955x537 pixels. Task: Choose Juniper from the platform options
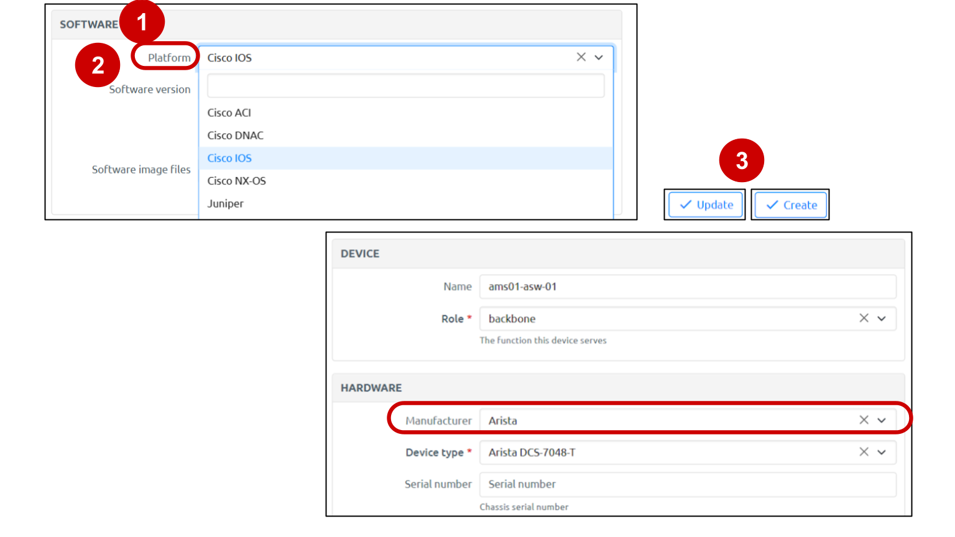(x=226, y=204)
